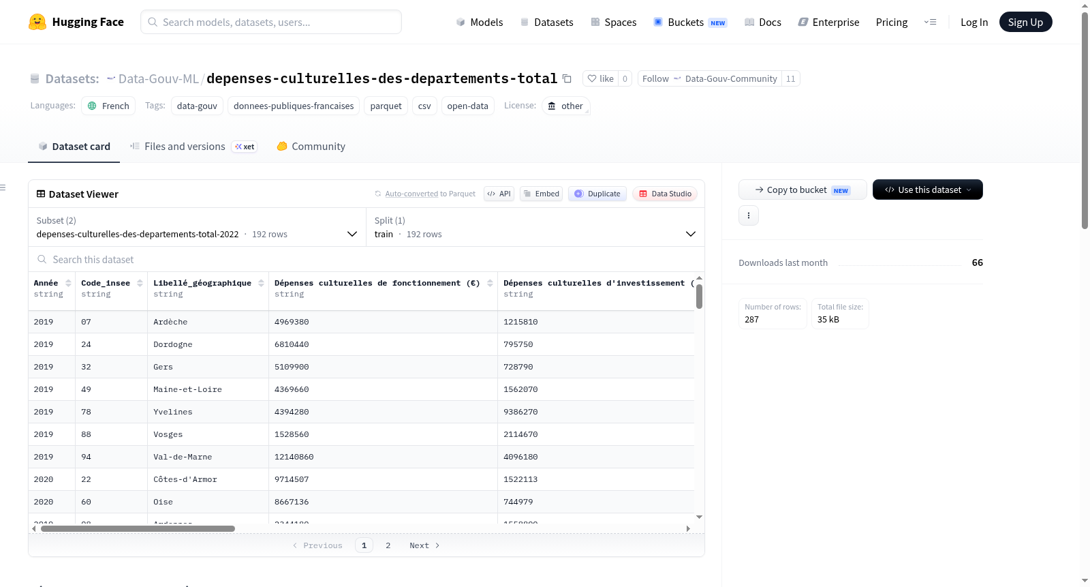Sort the Code_insee column
Screen dimensions: 1090x587
[x=140, y=283]
